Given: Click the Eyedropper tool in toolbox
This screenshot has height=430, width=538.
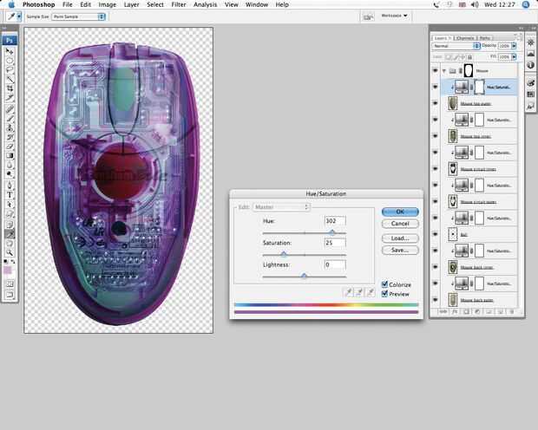Looking at the screenshot, I should pos(10,233).
